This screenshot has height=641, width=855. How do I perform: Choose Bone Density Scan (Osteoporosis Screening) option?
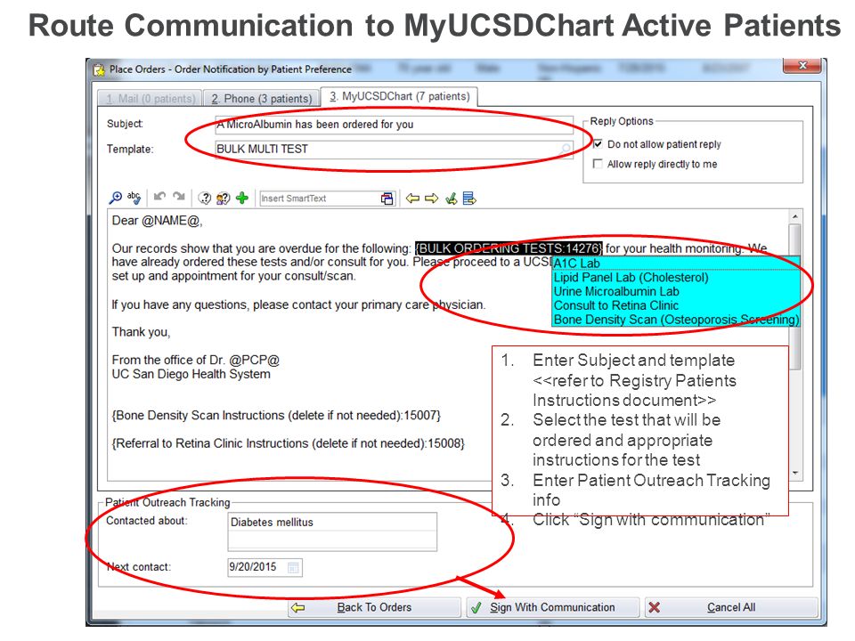(676, 320)
